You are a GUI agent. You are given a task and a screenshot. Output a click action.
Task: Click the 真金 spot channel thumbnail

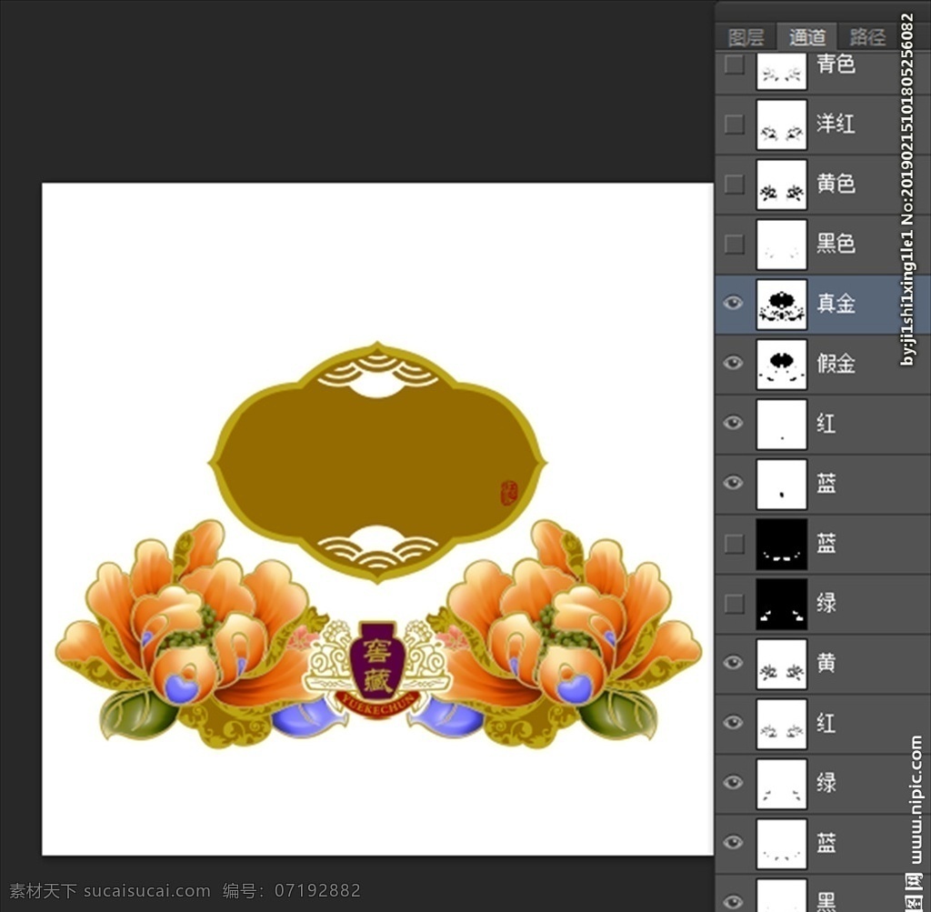781,305
